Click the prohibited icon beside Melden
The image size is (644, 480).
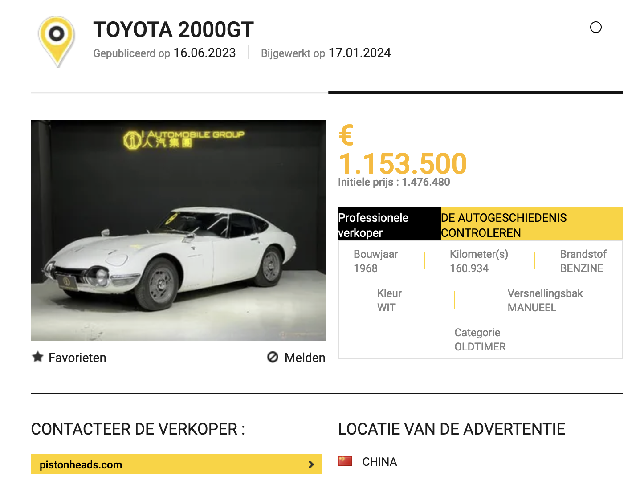click(273, 357)
